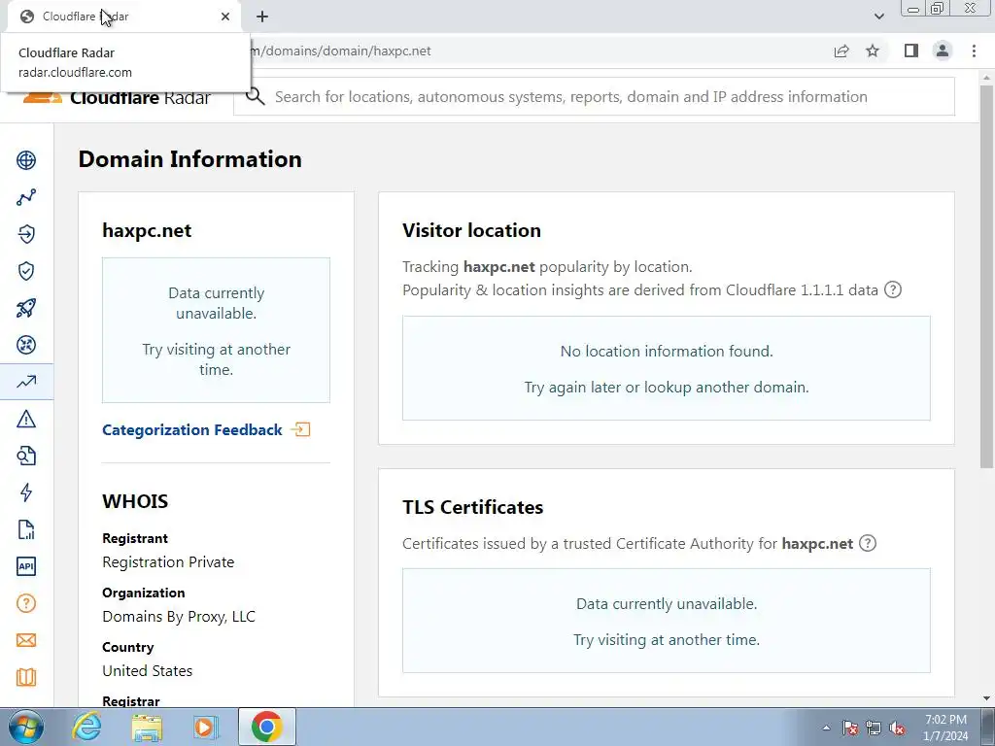Click the Categorization Feedback arrow icon

point(301,429)
